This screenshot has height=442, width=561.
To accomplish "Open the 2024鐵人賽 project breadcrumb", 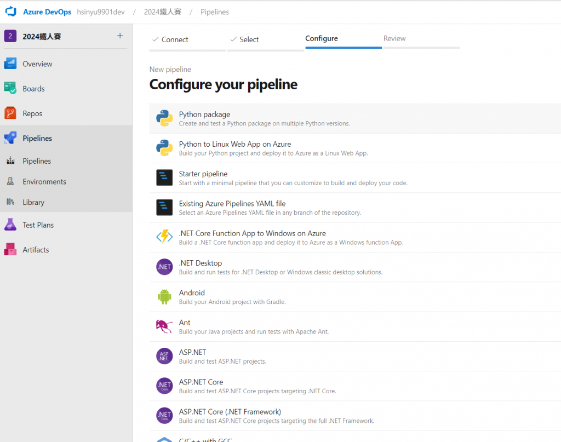I will 162,12.
